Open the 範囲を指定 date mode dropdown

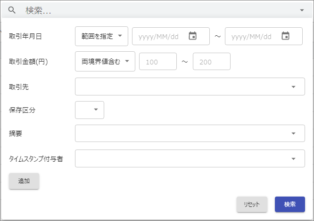tap(101, 36)
